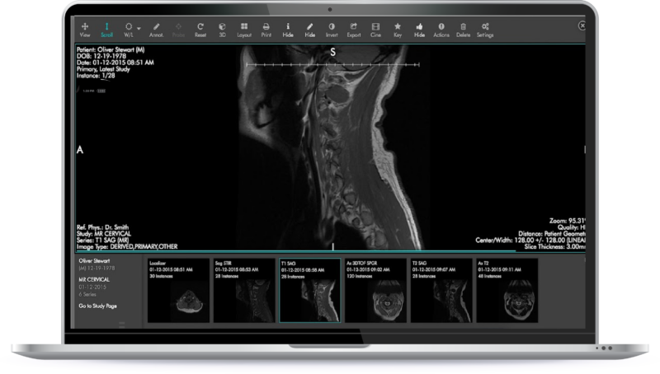This screenshot has width=660, height=374.
Task: Open the 3D cube view
Action: [x=222, y=30]
